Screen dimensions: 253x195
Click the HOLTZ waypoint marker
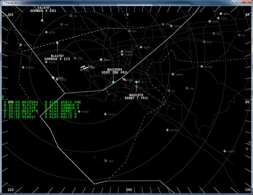tap(105, 114)
